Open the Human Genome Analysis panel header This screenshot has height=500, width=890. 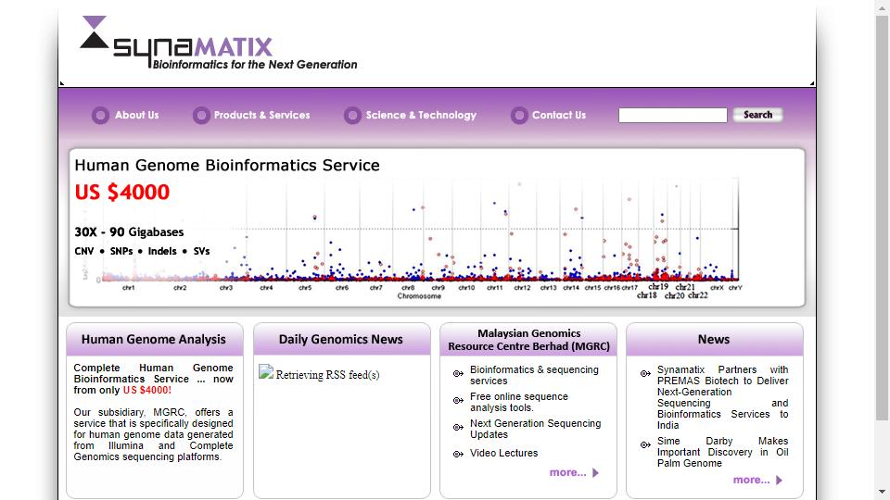tap(155, 340)
